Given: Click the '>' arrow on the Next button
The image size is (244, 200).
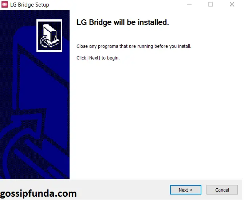Looking at the screenshot, I should click(191, 190).
